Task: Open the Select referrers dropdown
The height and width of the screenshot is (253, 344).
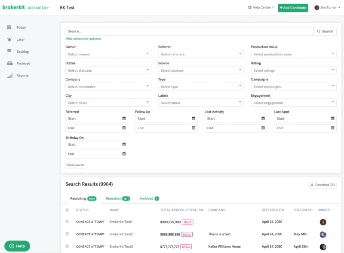Action: [201, 54]
